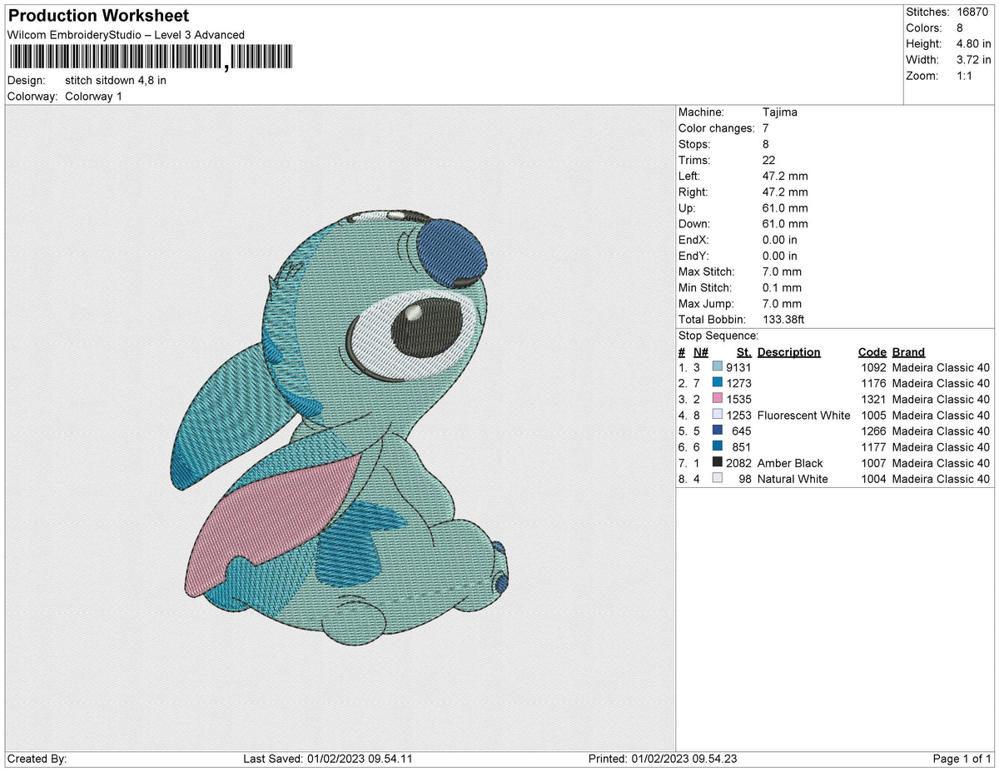This screenshot has height=772, width=999.
Task: Click the pink swatch for code 1321
Action: 716,399
